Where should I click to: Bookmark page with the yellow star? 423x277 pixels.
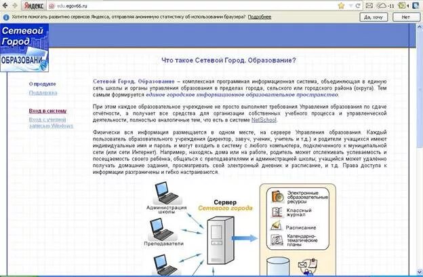click(341, 5)
